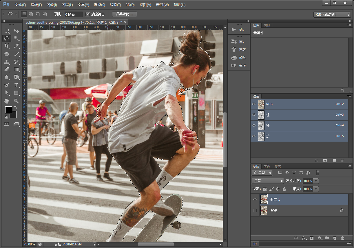
Task: Select the Eraser tool
Action: pos(7,69)
